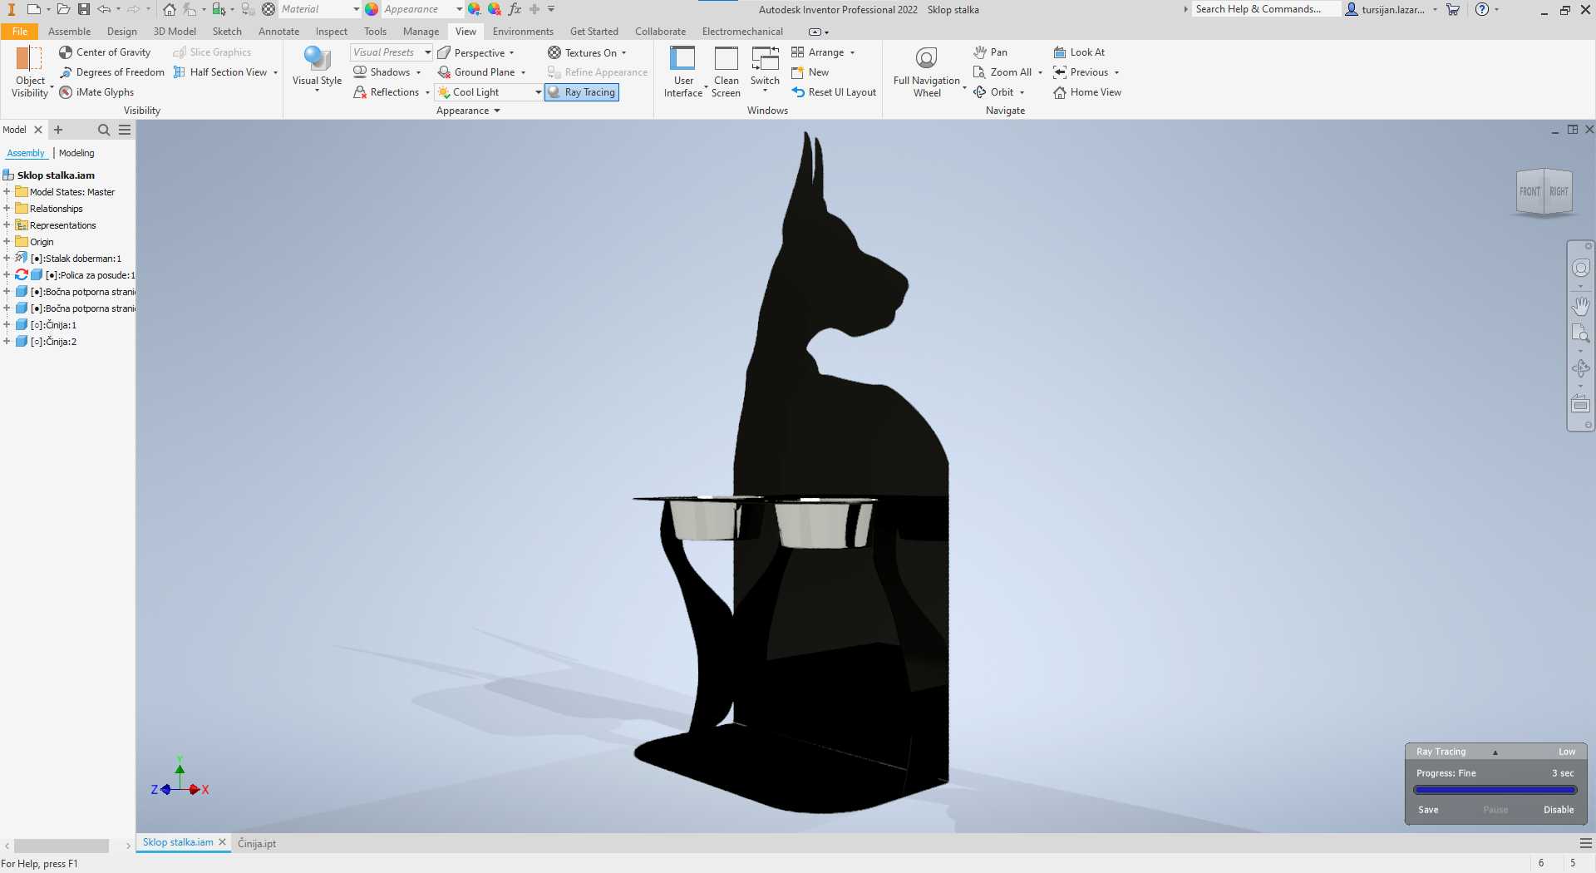Toggle Degrees of Freedom visibility
The image size is (1596, 873).
coord(112,72)
